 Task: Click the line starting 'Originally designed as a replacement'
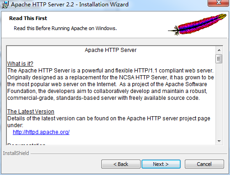(x=110, y=77)
